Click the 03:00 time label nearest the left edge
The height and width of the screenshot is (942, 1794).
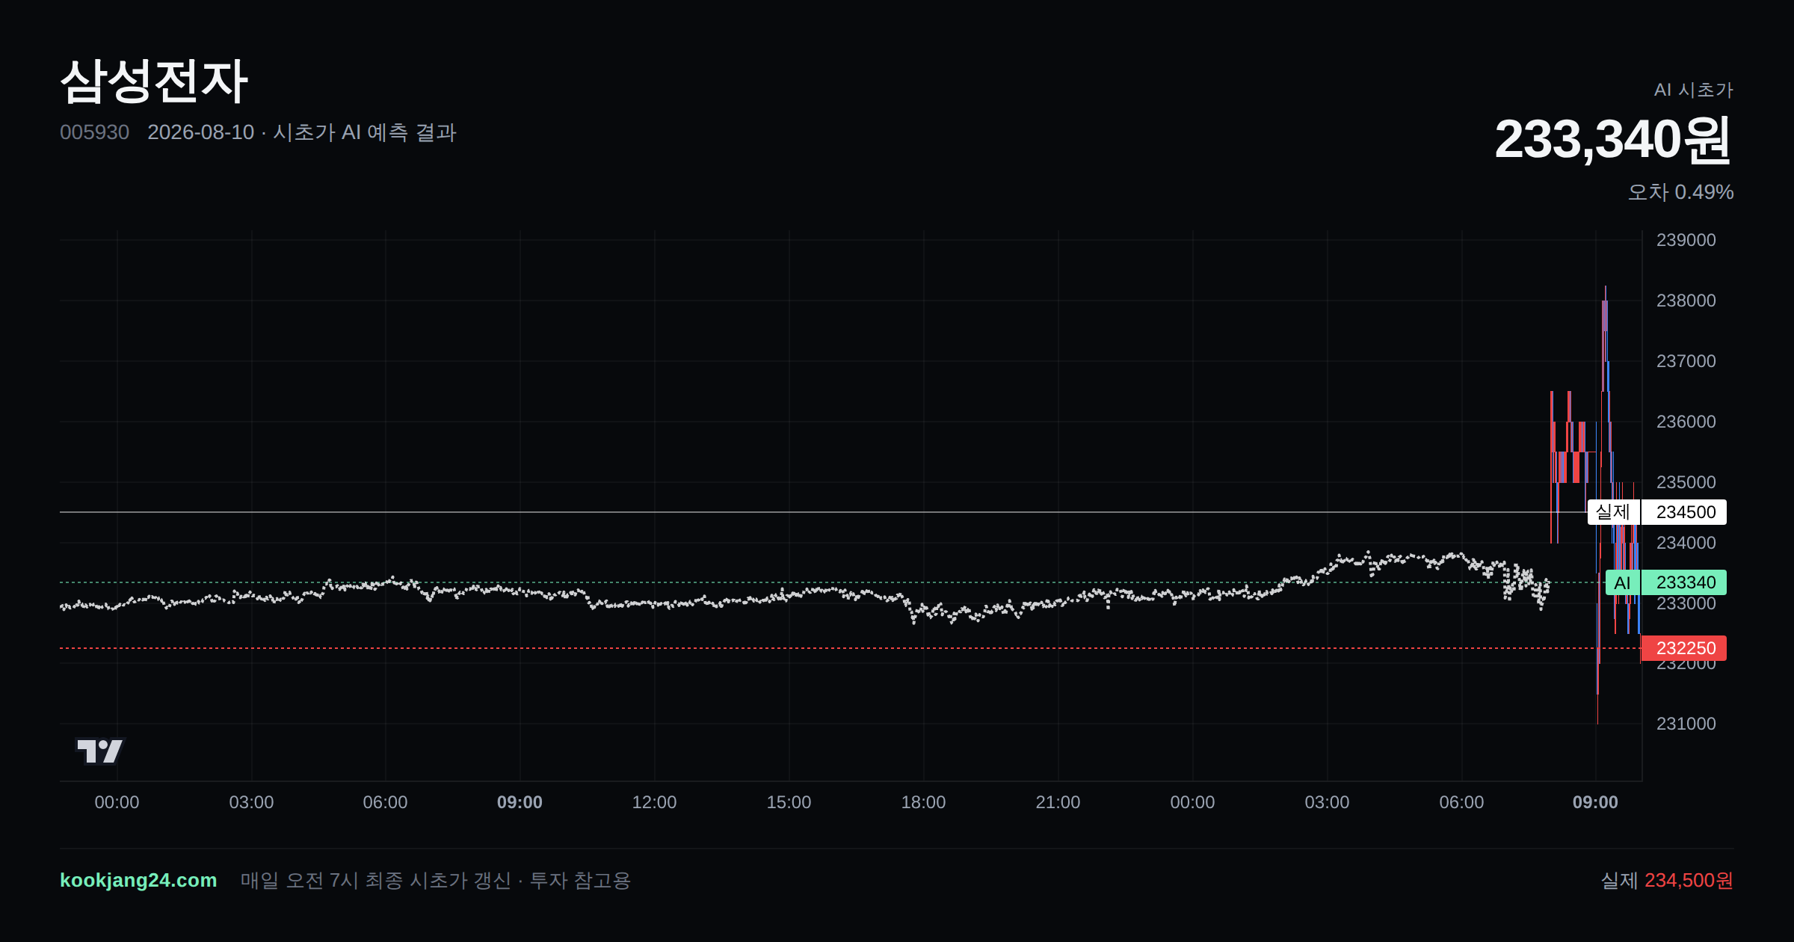[x=251, y=802]
